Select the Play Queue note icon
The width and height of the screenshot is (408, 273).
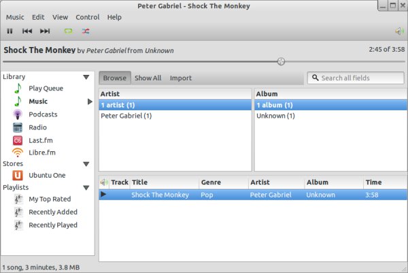(x=18, y=89)
